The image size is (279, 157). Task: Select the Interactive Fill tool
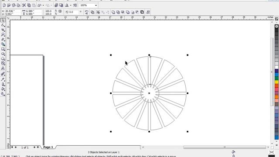tap(3, 94)
